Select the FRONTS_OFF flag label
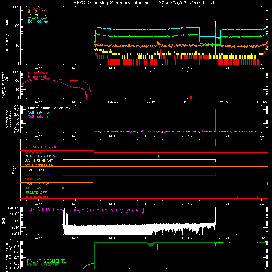Screen dimensions: 272x272 pyautogui.click(x=36, y=193)
